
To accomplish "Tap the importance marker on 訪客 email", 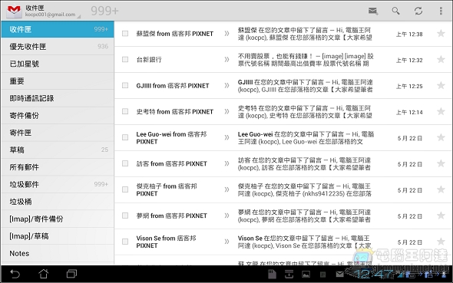I will pos(226,163).
